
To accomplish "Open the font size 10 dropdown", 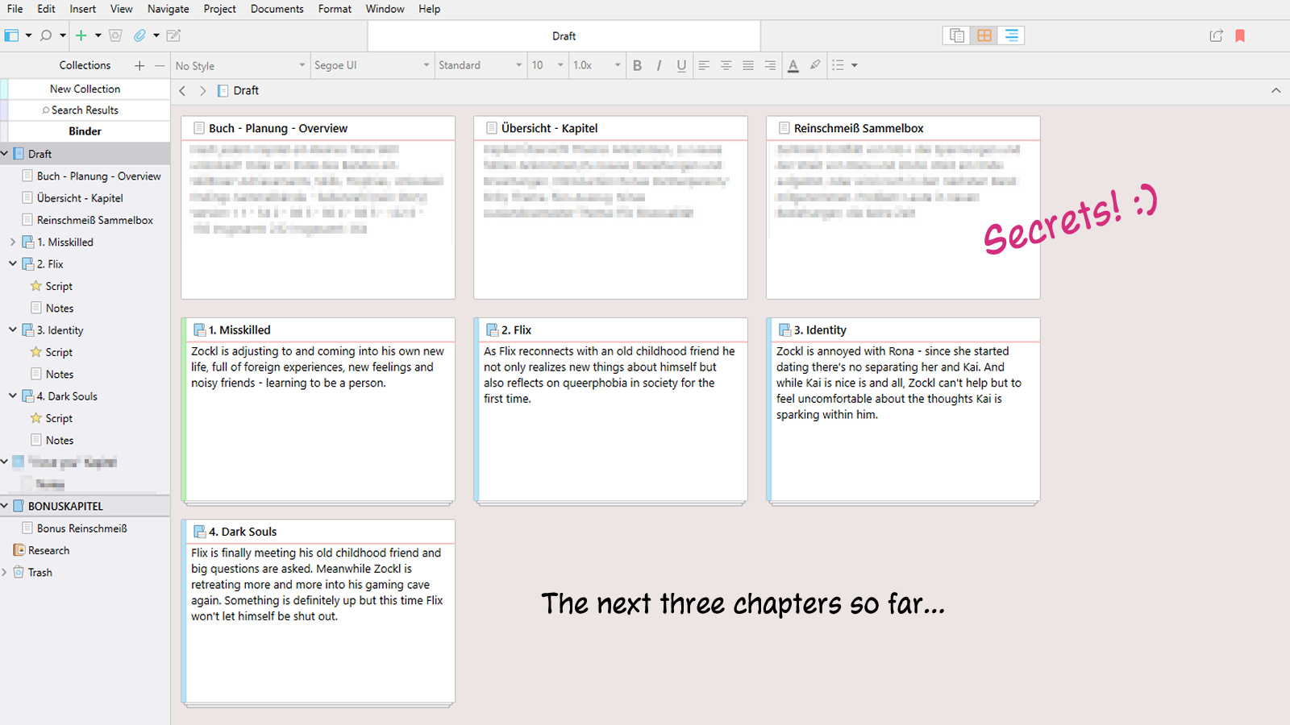I will tap(547, 65).
